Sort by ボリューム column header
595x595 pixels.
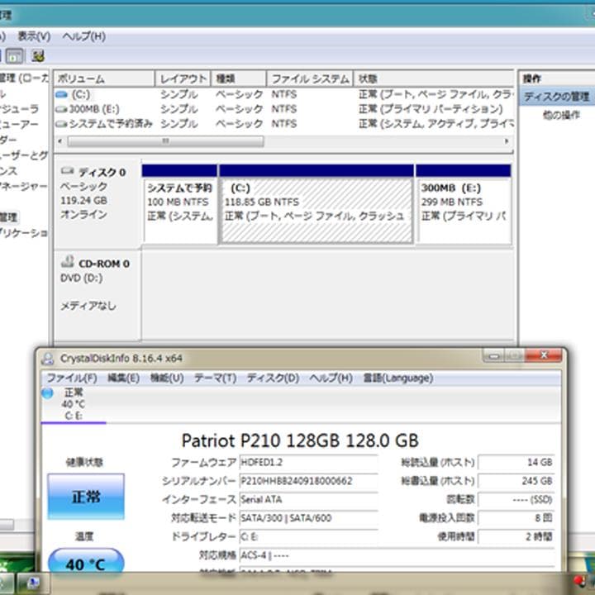click(x=104, y=79)
